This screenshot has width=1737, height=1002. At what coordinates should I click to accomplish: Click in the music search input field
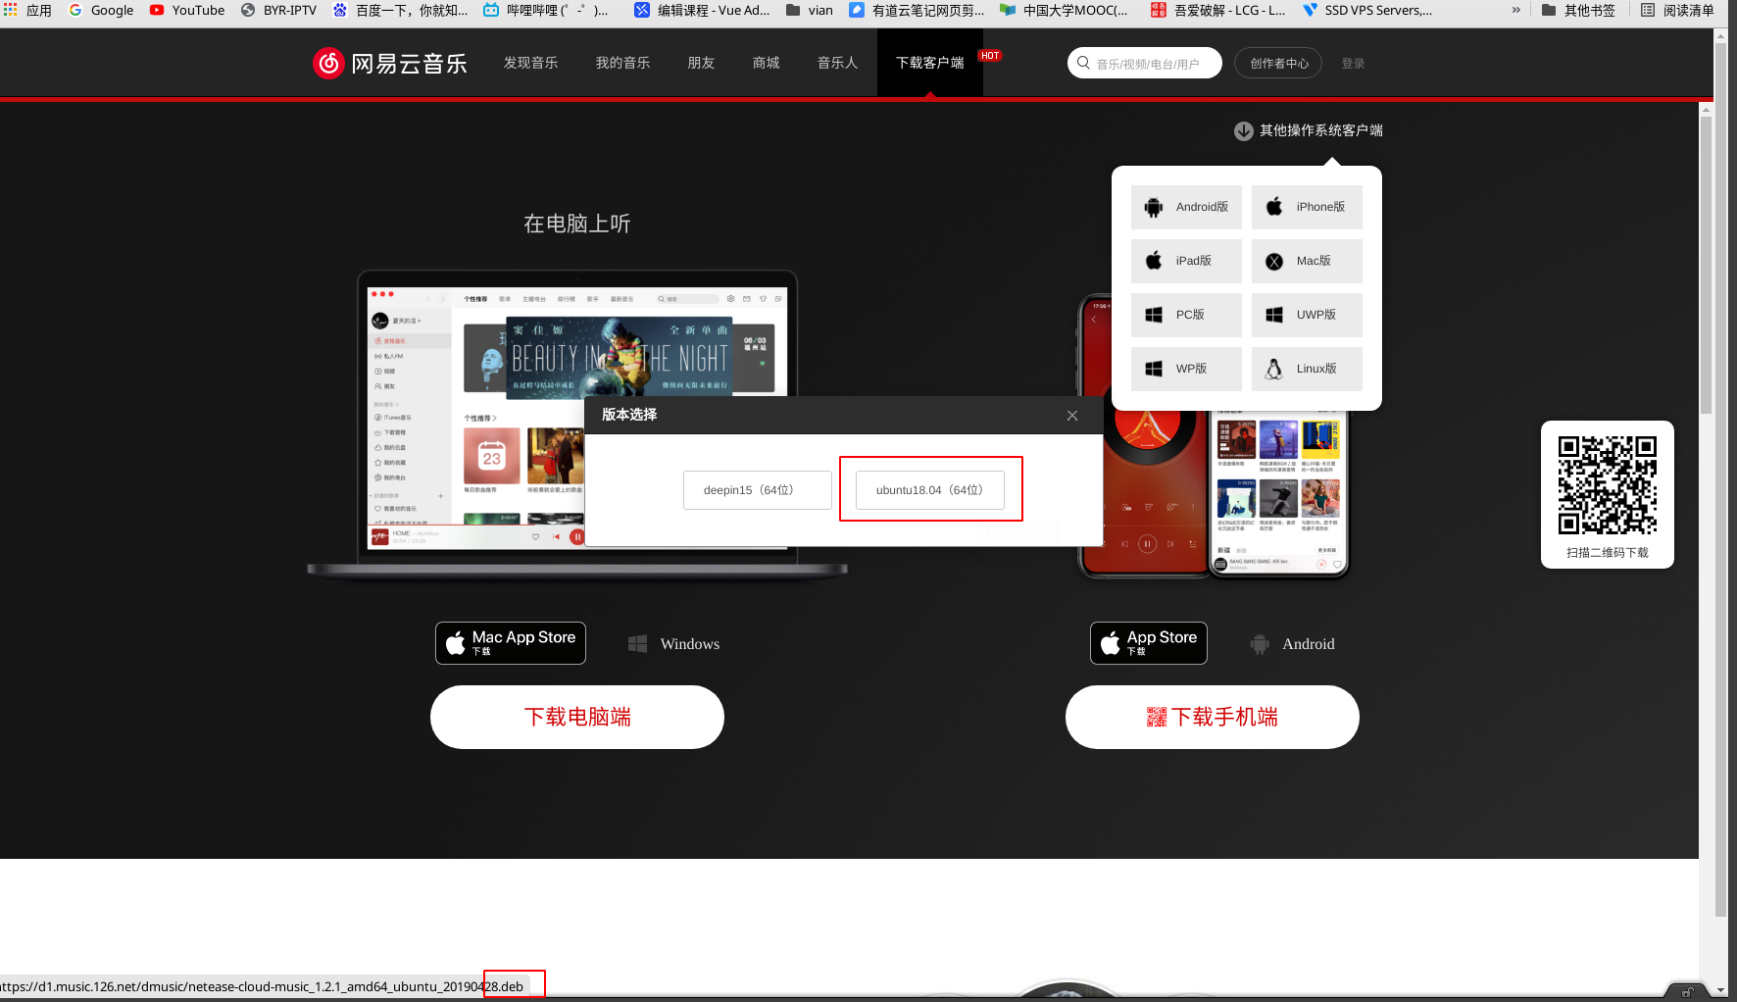(x=1144, y=62)
